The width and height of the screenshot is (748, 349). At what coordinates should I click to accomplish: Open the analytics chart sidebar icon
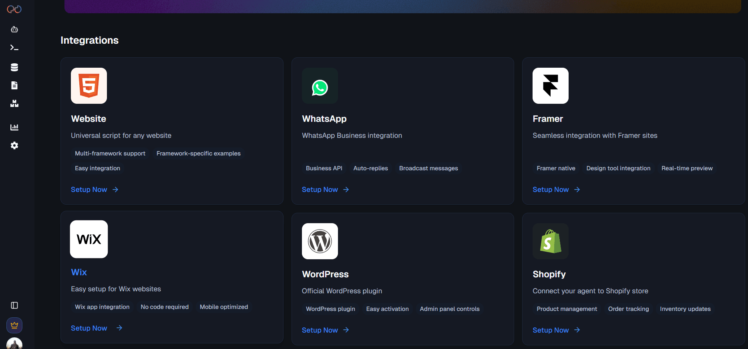pyautogui.click(x=14, y=127)
